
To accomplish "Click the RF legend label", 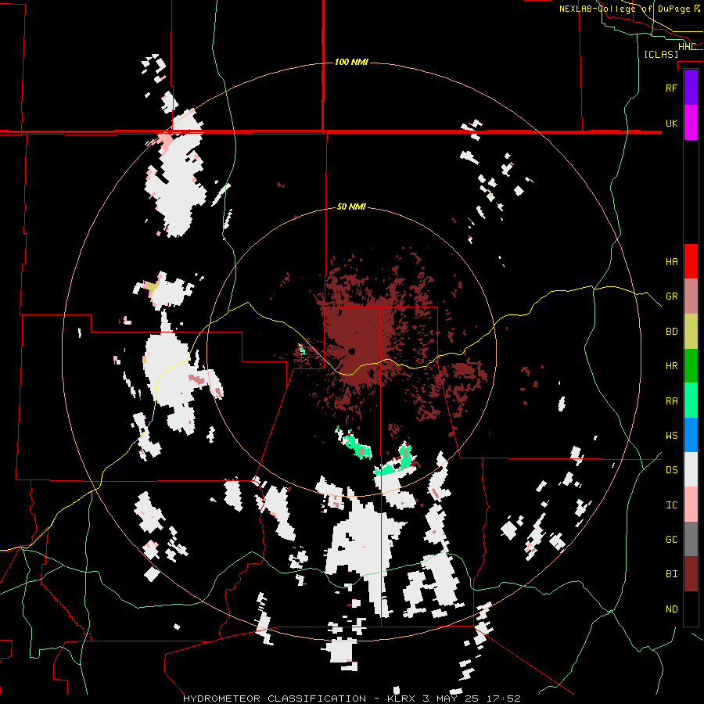I will (671, 88).
